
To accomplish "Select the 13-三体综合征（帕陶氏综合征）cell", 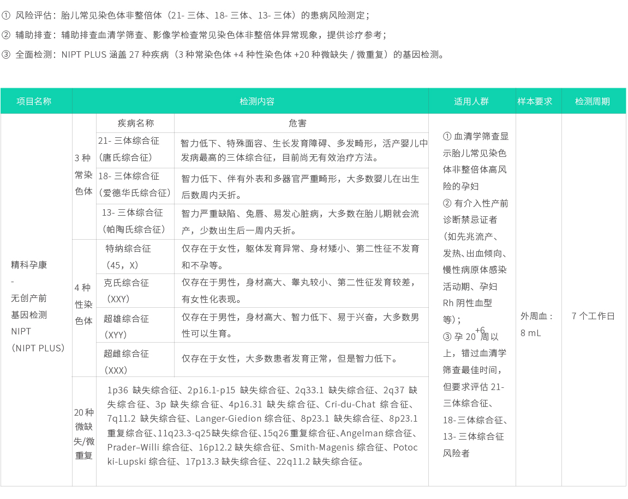I will (x=135, y=221).
